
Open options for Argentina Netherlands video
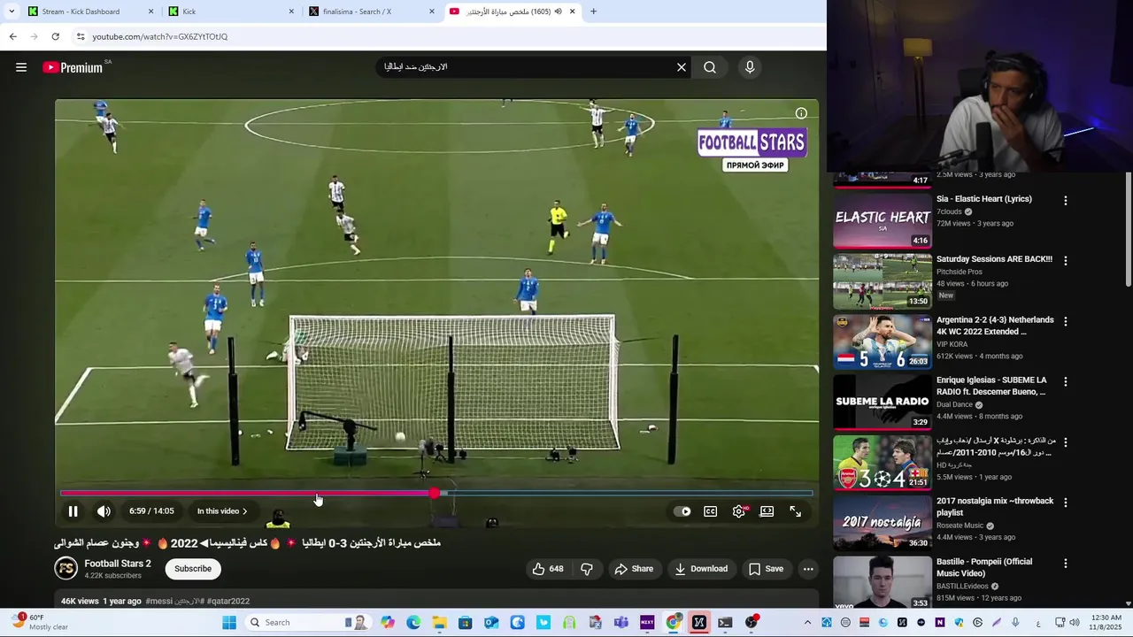(1065, 321)
